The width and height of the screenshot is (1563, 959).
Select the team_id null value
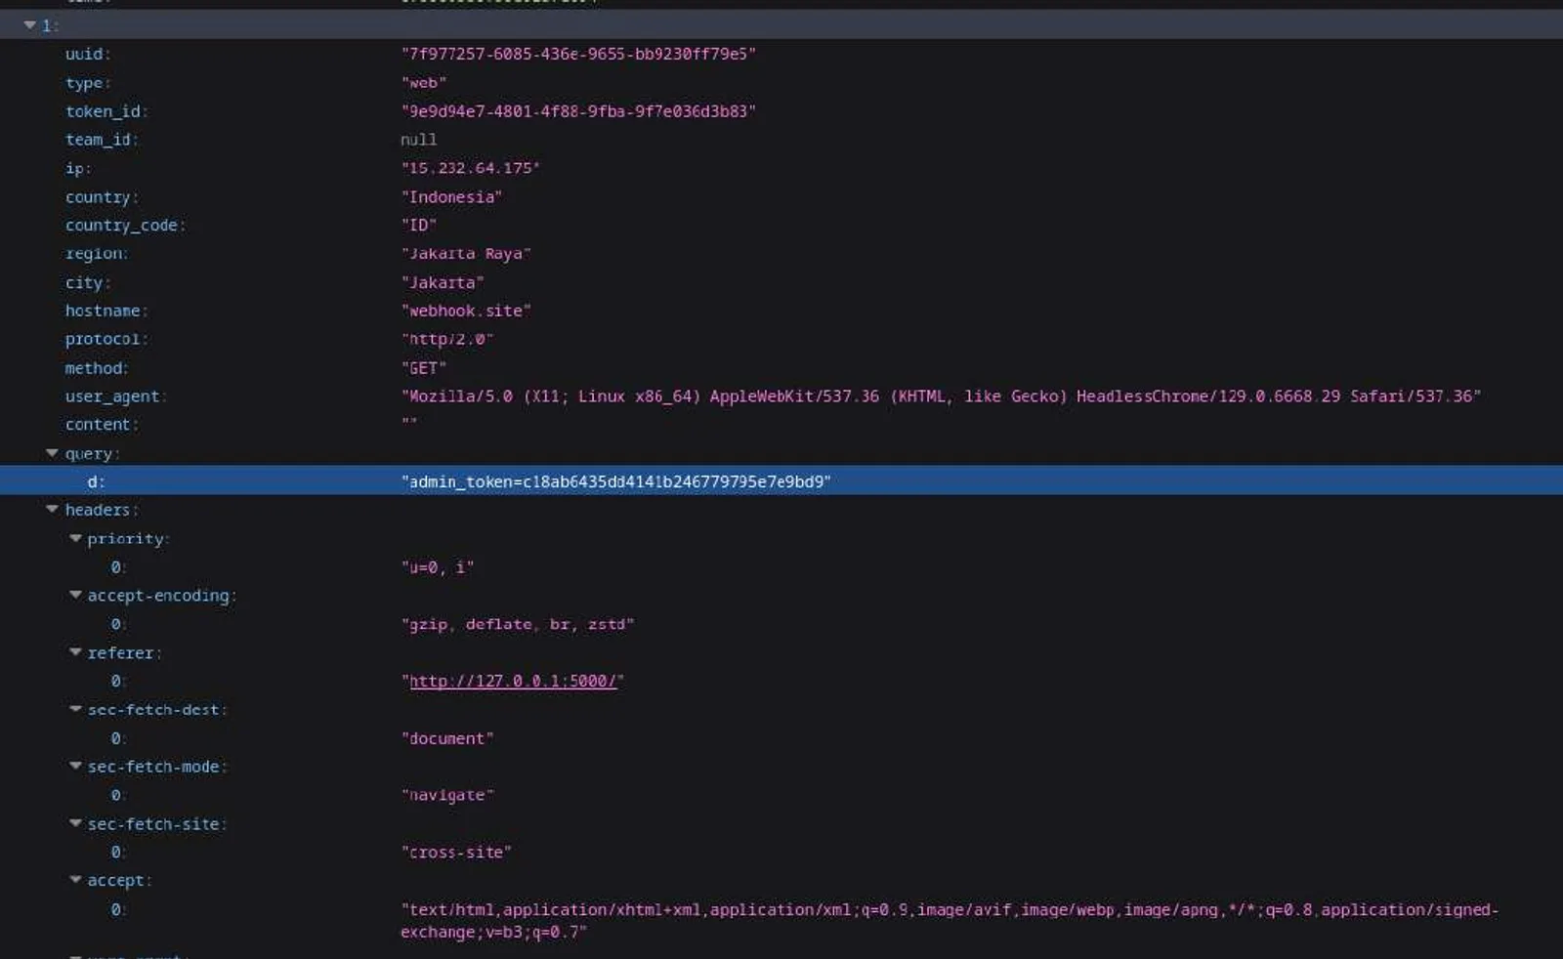pos(418,140)
